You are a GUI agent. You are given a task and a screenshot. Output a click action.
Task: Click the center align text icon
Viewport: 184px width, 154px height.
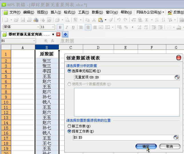[x=88, y=27]
